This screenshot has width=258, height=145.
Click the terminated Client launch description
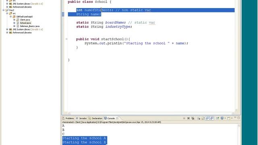coord(112,122)
